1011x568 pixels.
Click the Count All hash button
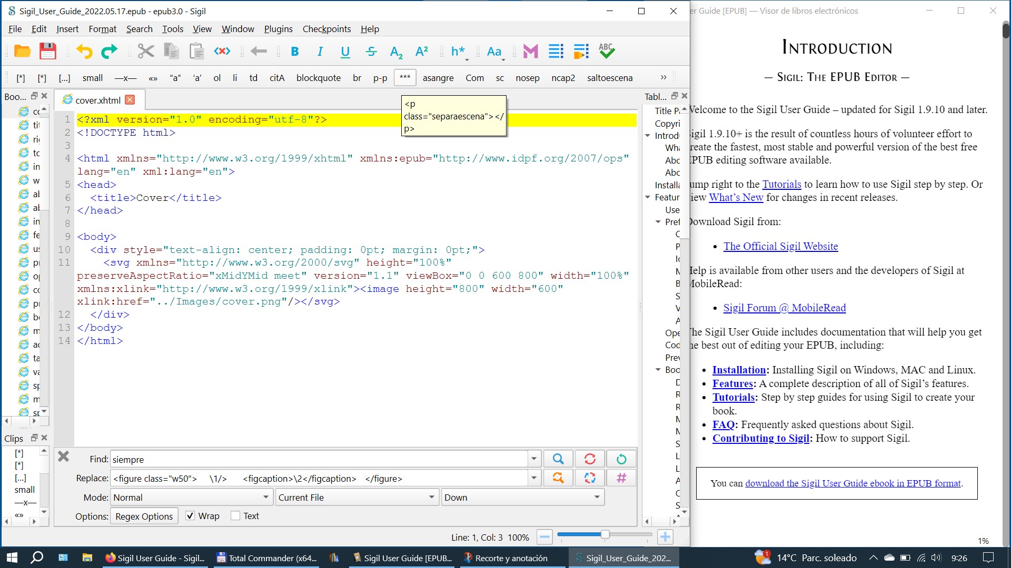(621, 478)
